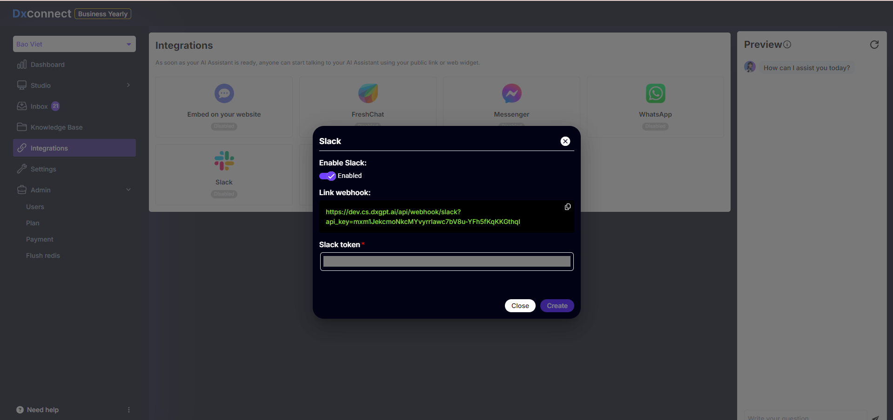893x420 pixels.
Task: Click the Need help icon
Action: tap(20, 409)
